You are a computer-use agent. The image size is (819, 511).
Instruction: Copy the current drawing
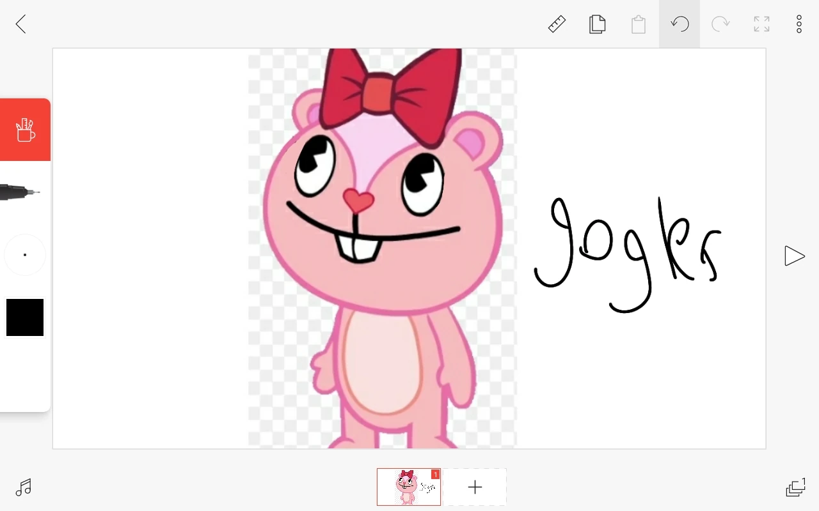pos(597,24)
